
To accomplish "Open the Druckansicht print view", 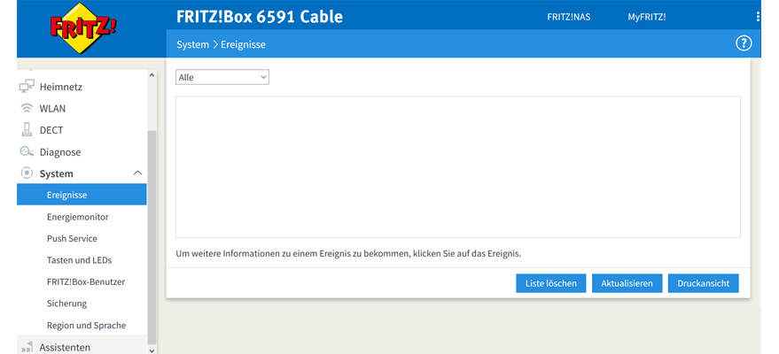I will coord(703,283).
